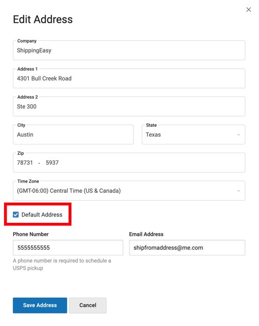This screenshot has width=259, height=326.
Task: Click the Time Zone dropdown arrow icon
Action: (238, 191)
